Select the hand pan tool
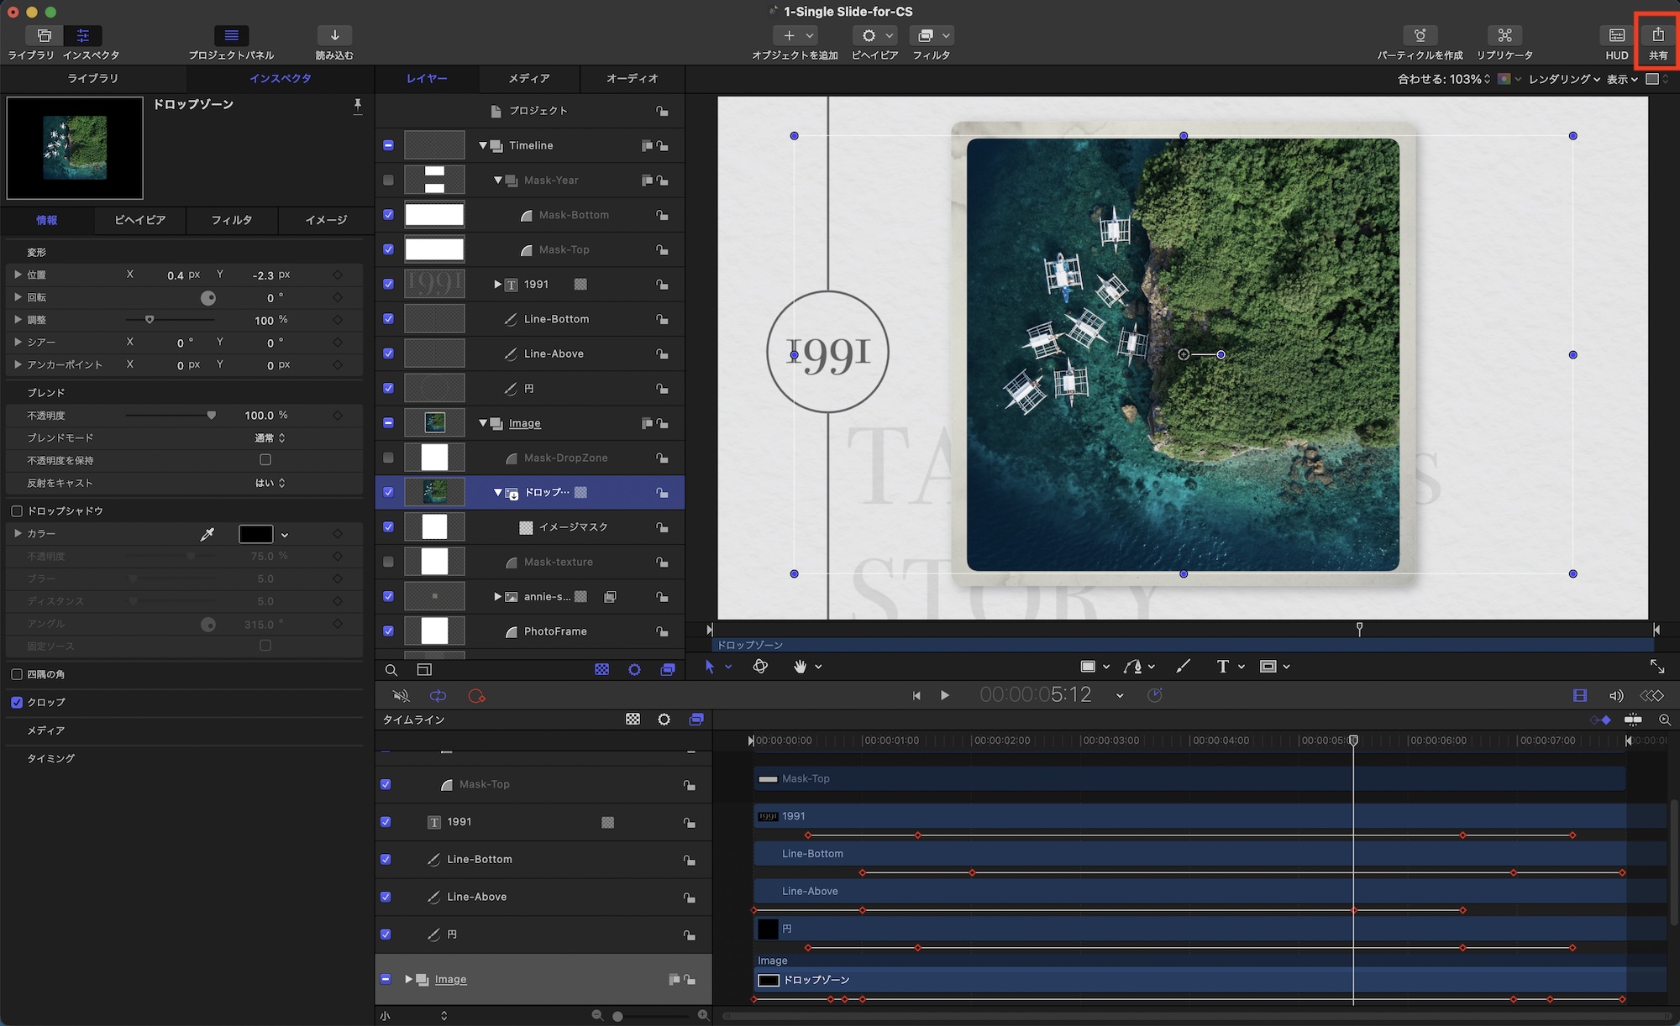This screenshot has width=1680, height=1026. [800, 667]
